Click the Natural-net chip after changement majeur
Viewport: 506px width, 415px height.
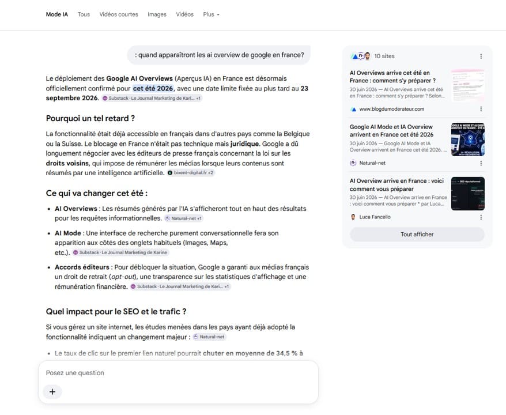coord(209,337)
